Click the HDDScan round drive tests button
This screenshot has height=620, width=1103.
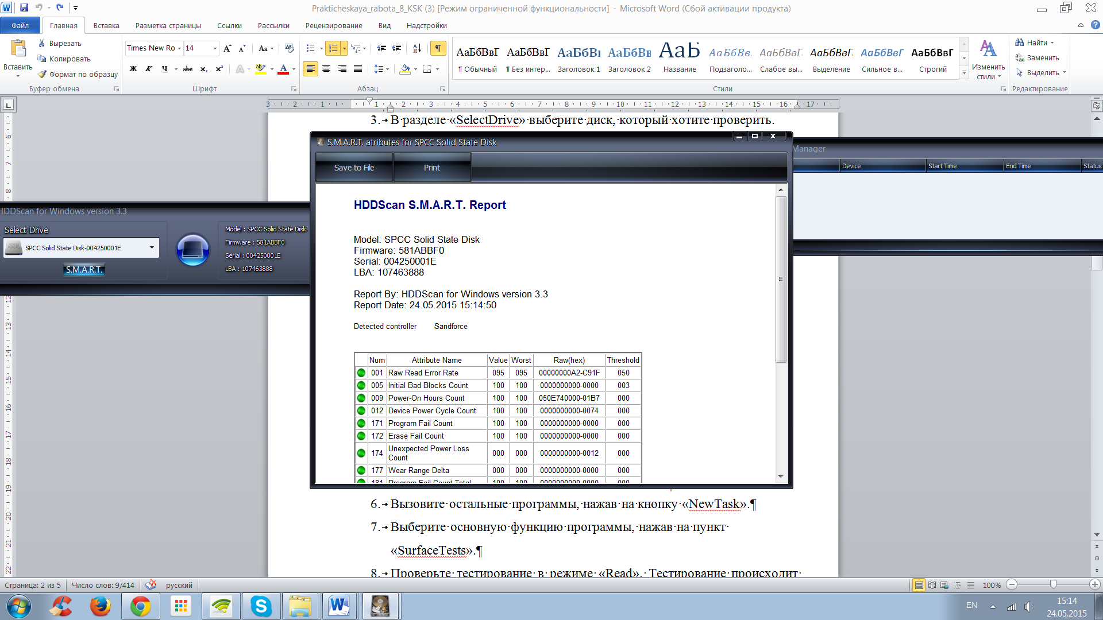(x=192, y=249)
